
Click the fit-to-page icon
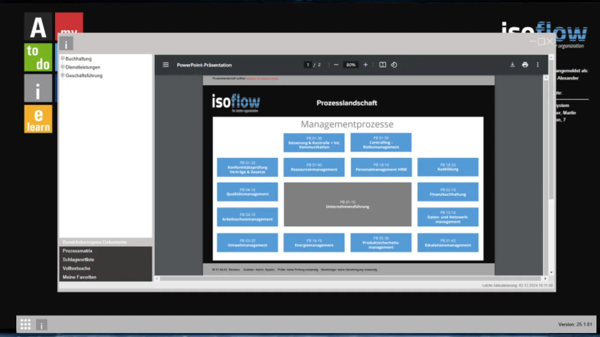tap(383, 65)
